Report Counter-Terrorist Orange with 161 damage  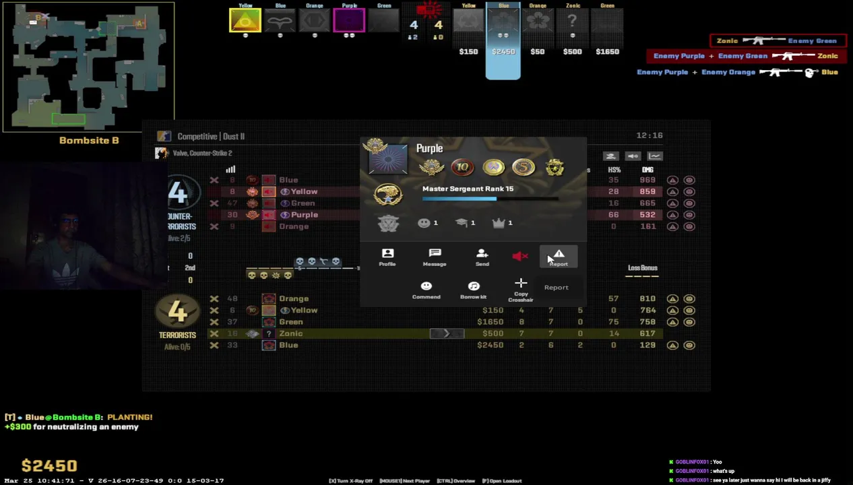pyautogui.click(x=672, y=226)
